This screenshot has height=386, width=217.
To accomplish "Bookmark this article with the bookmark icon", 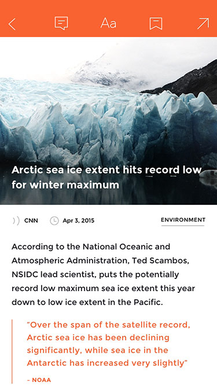I will click(x=156, y=24).
